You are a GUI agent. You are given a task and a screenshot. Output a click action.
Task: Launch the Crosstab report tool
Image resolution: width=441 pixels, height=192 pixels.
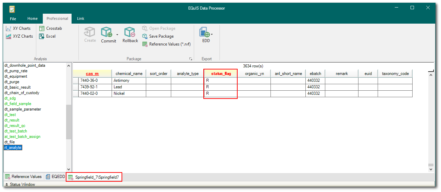pos(50,28)
